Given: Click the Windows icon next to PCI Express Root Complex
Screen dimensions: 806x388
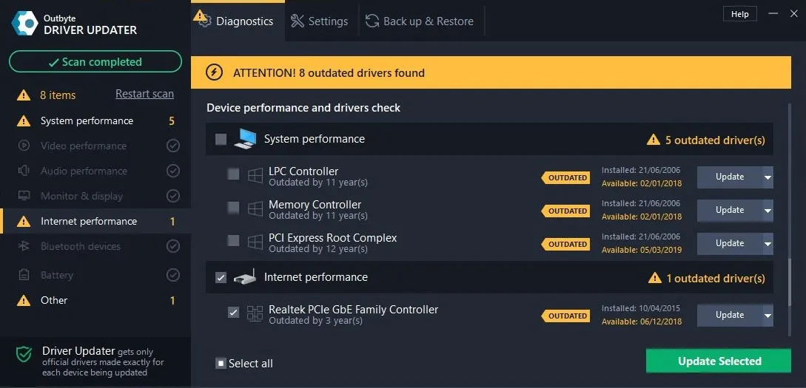Looking at the screenshot, I should 255,242.
